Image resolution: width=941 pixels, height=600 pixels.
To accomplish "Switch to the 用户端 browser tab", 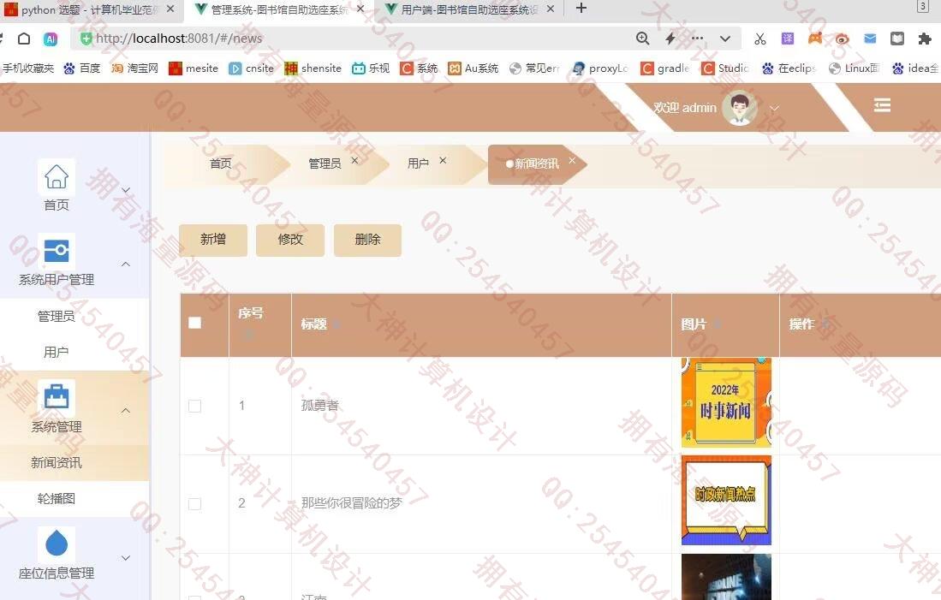I will 468,9.
